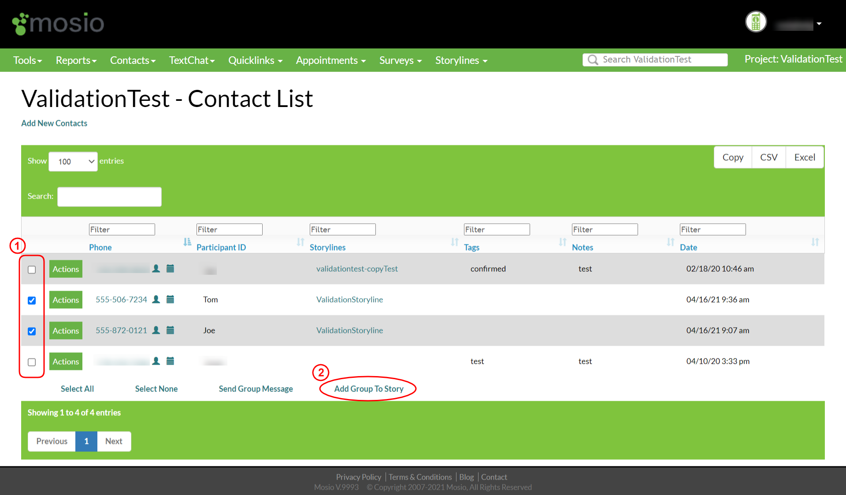Click the Copy export button
The image size is (846, 495).
(x=733, y=157)
